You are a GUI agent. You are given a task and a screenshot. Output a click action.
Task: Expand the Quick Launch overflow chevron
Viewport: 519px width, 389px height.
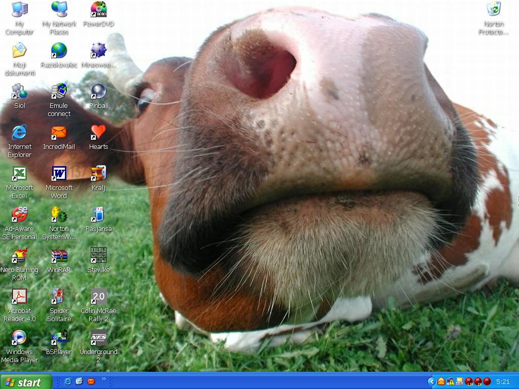point(103,379)
